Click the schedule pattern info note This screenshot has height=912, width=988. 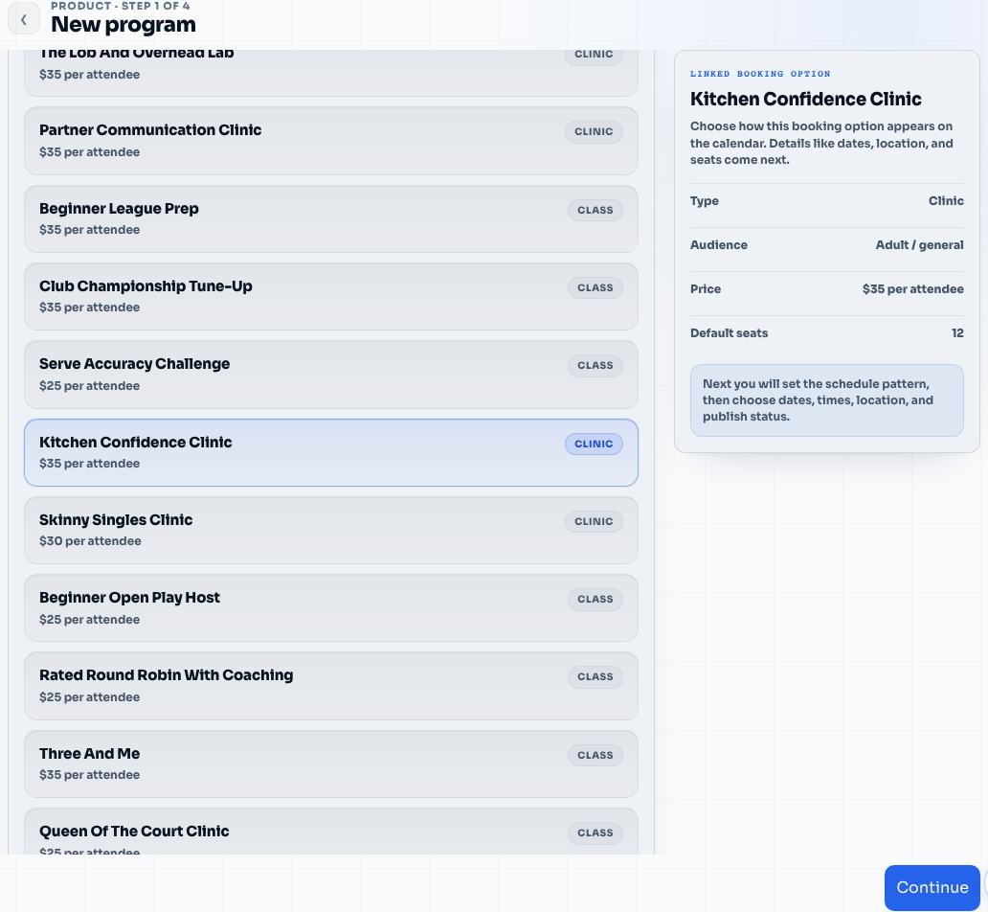(827, 399)
